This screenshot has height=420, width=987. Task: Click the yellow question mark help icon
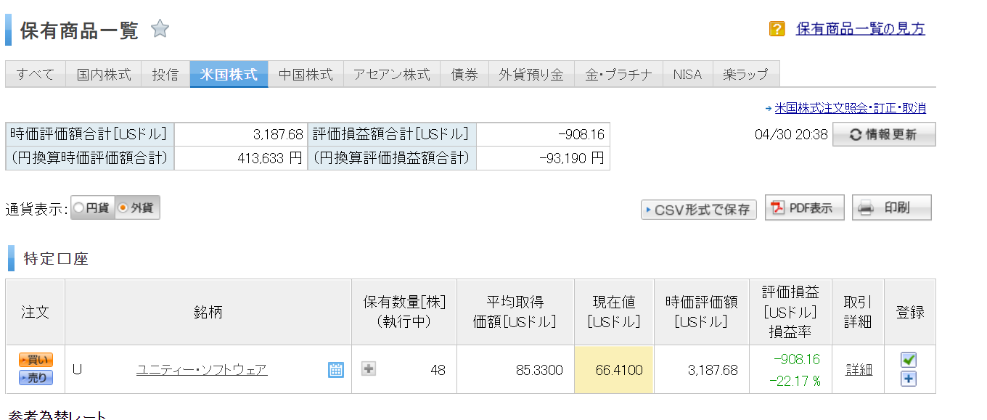tap(777, 29)
